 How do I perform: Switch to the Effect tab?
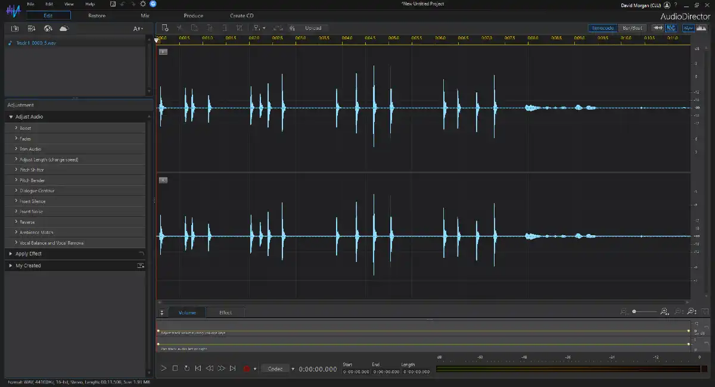pyautogui.click(x=225, y=312)
